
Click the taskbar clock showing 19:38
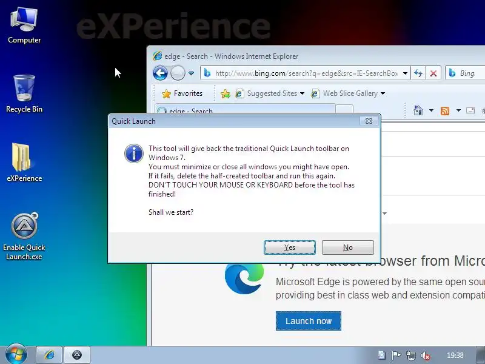(455, 356)
